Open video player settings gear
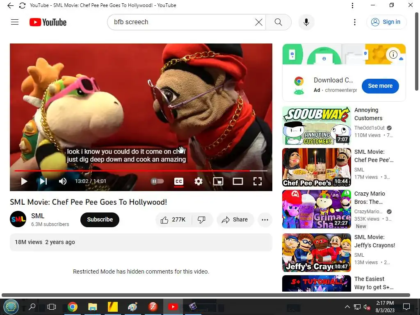Image resolution: width=420 pixels, height=315 pixels. (198, 181)
